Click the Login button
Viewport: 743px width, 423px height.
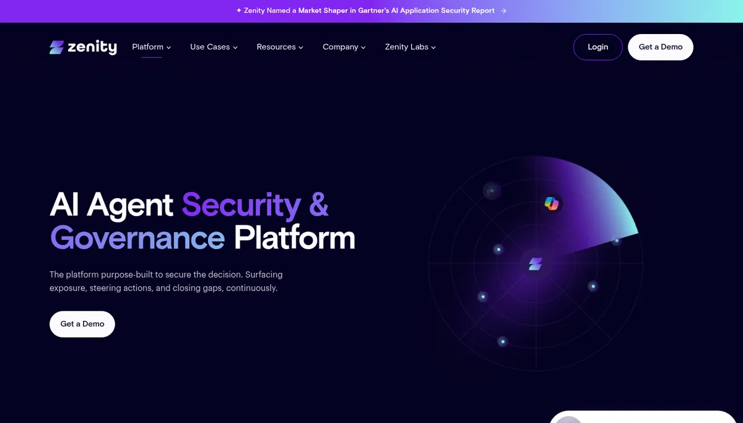tap(597, 47)
